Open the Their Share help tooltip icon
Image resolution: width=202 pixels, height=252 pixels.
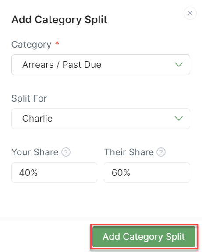pos(161,152)
